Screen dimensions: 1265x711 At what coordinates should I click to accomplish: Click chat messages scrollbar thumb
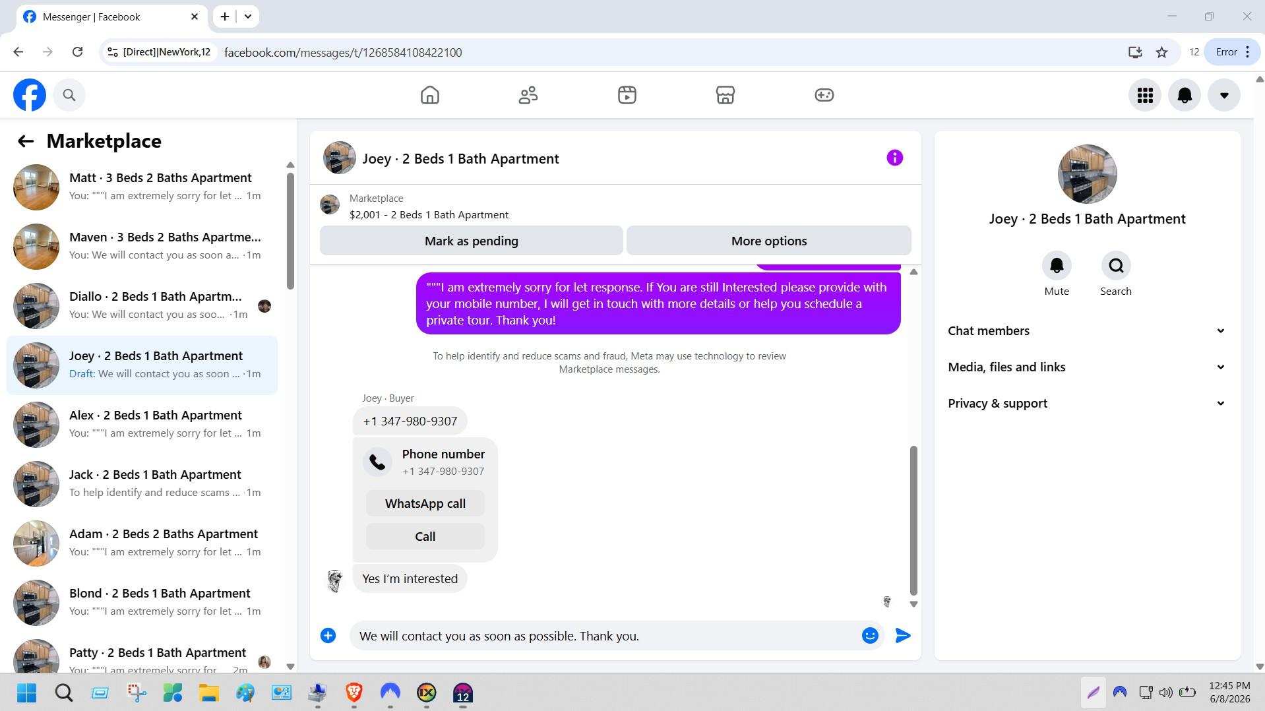pyautogui.click(x=913, y=520)
